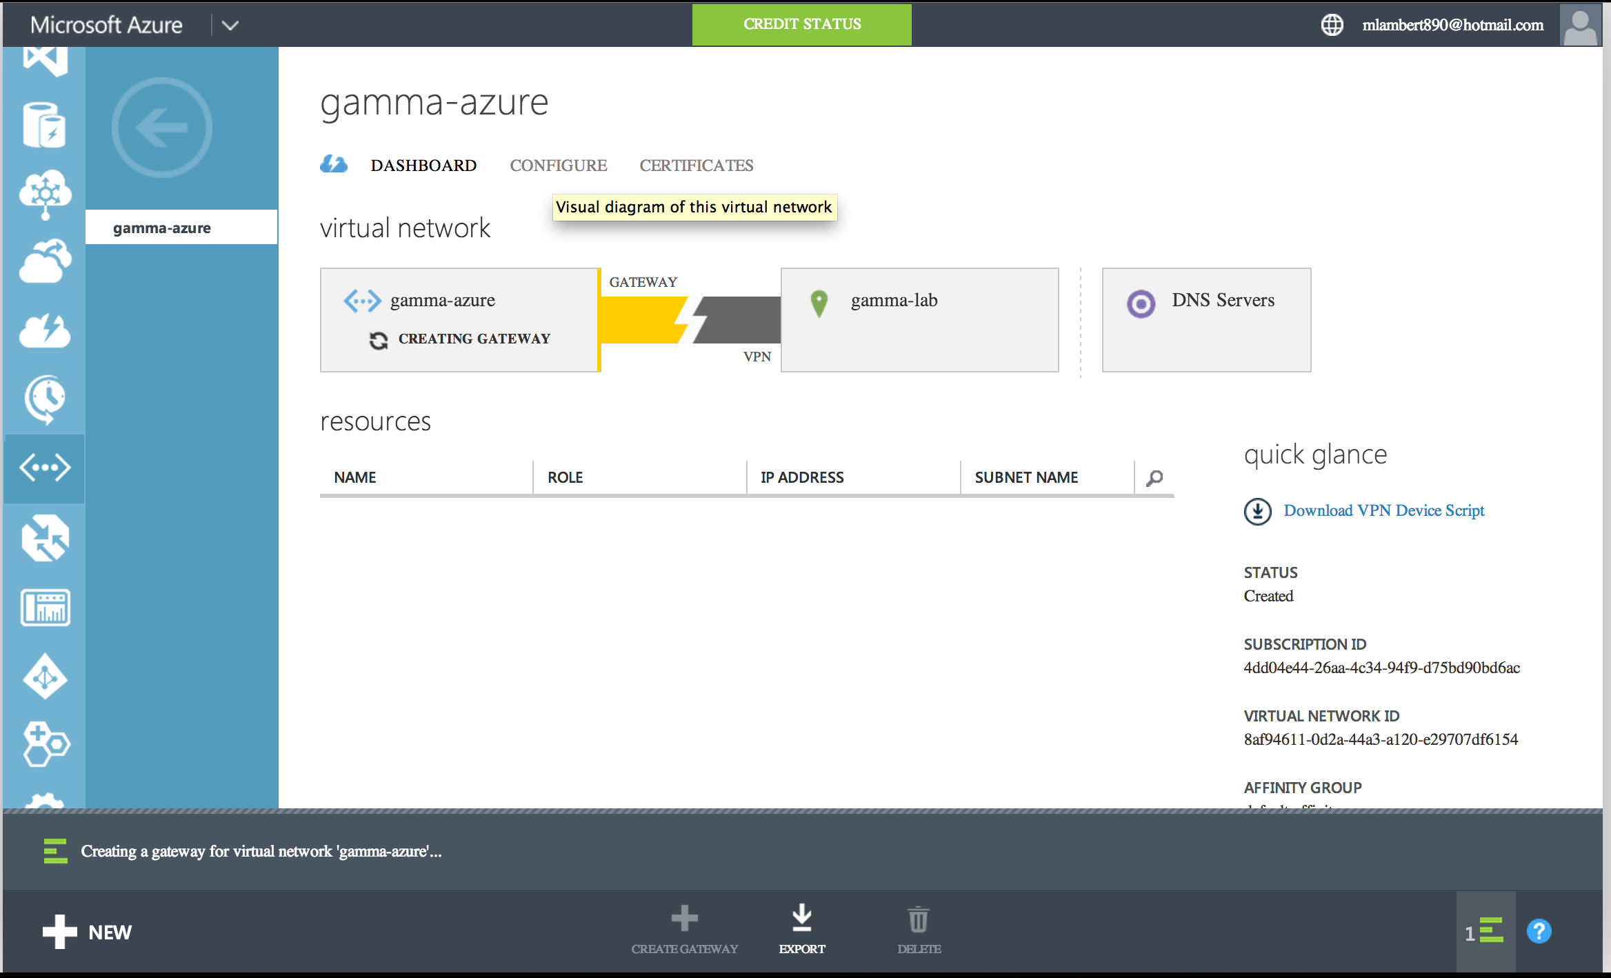Image resolution: width=1611 pixels, height=978 pixels.
Task: Select gamma-azure in the network list
Action: pyautogui.click(x=162, y=228)
